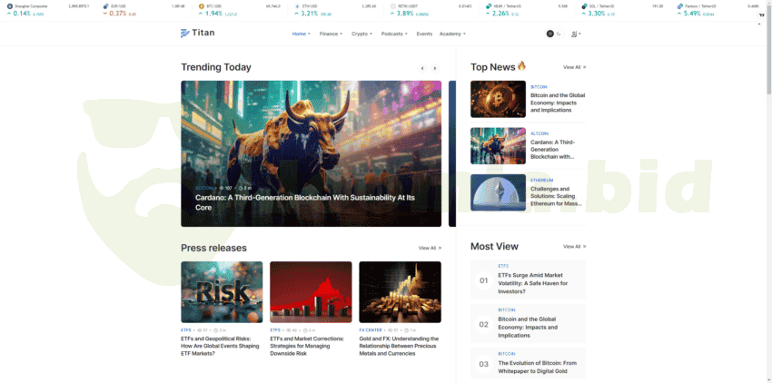Go to the Events page
Screen dimensions: 772x383
tap(424, 34)
